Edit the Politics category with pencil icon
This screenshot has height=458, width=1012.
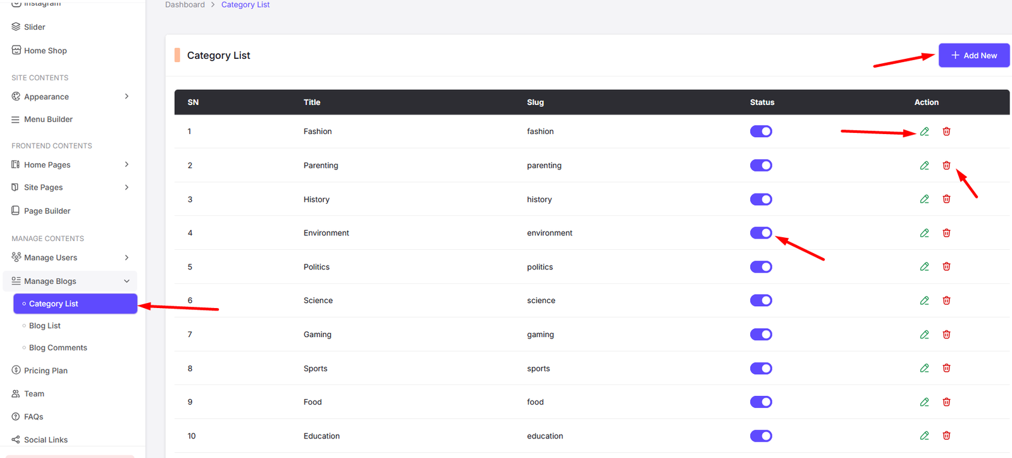tap(924, 267)
